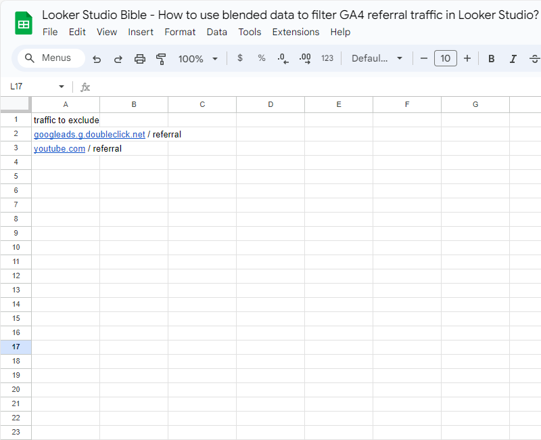
Task: Open the Data menu
Action: [216, 32]
